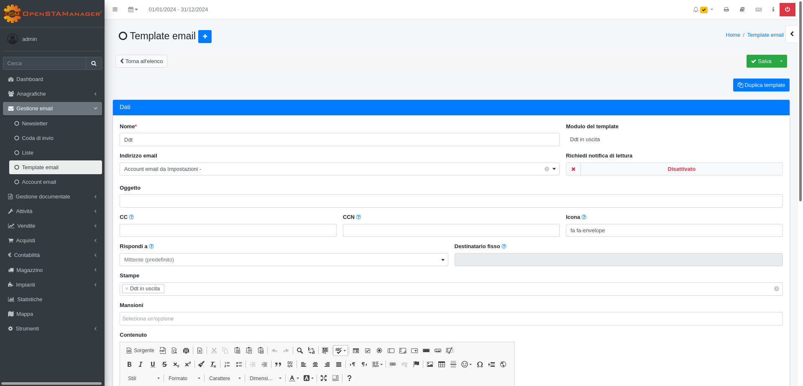The height and width of the screenshot is (386, 803).
Task: Click into the Oggetto input field
Action: click(x=451, y=201)
